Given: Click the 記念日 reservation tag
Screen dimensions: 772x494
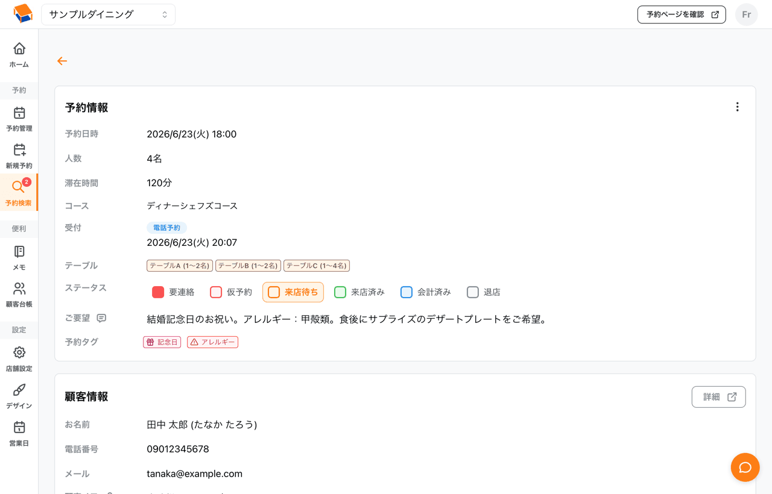Looking at the screenshot, I should point(162,342).
